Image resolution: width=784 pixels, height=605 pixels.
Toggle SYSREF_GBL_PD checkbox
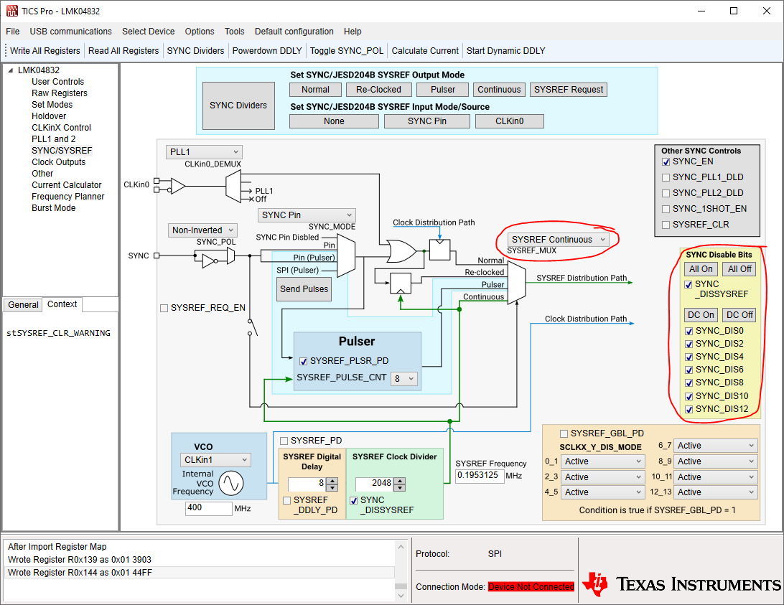[564, 433]
